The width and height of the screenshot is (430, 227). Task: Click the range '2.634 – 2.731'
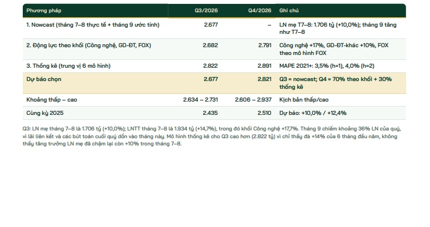[x=201, y=100]
